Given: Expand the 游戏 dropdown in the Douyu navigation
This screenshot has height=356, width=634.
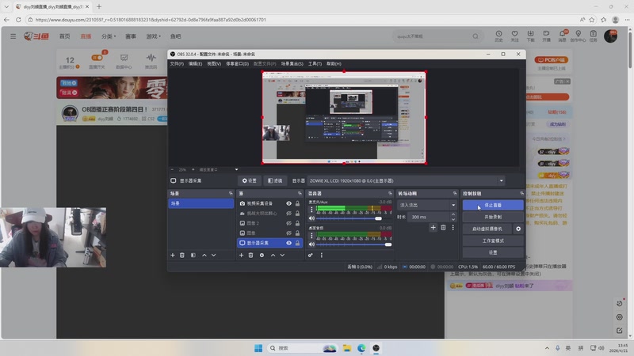Looking at the screenshot, I should click(153, 36).
